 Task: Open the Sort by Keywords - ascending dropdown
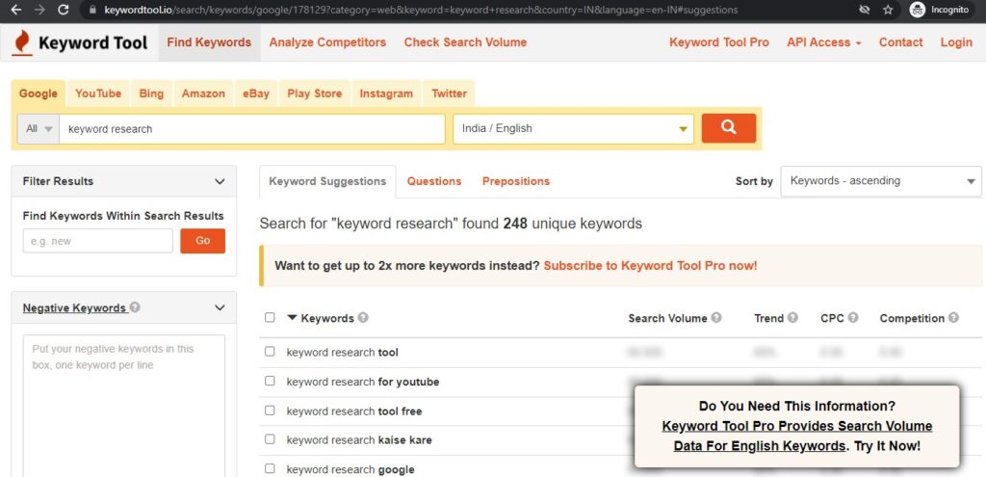coord(881,181)
